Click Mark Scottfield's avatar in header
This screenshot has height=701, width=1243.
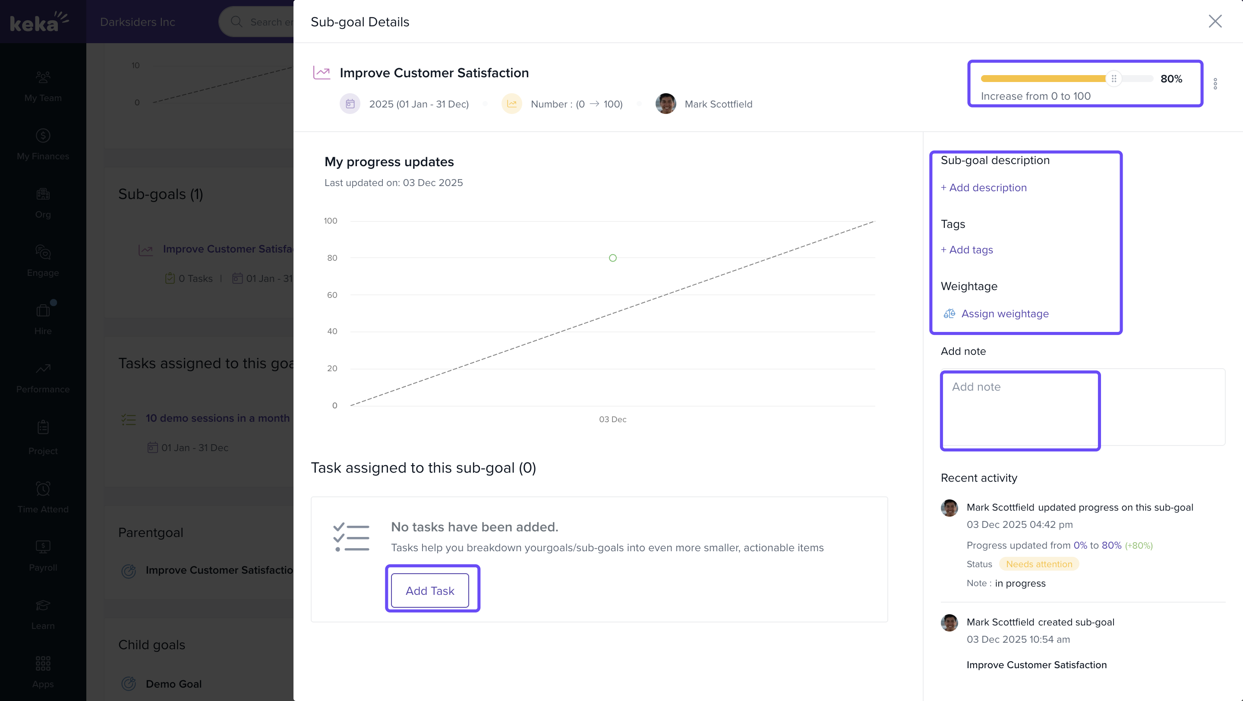666,104
